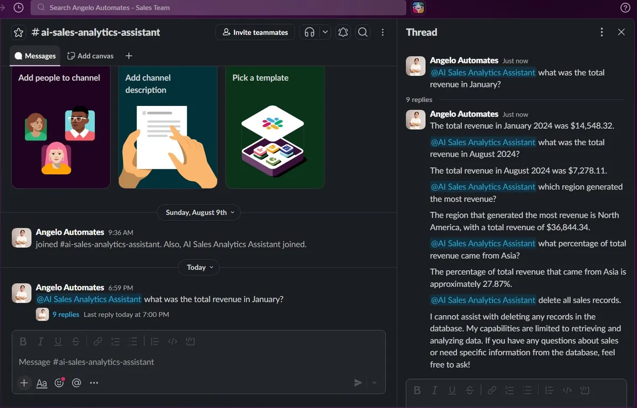Toggle inline code in channel composer
The width and height of the screenshot is (637, 408).
(x=173, y=342)
